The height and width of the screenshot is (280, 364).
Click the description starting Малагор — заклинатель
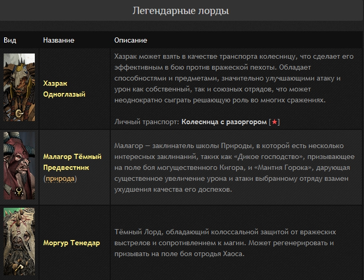235,167
